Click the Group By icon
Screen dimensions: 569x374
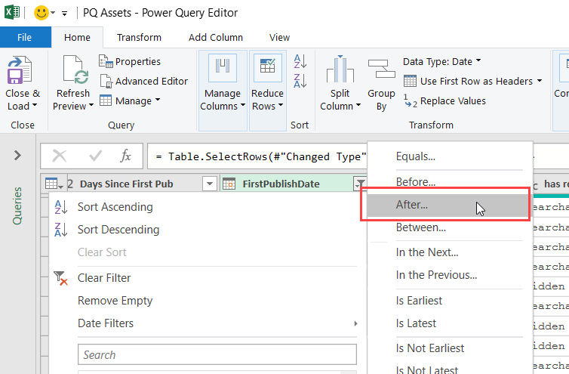tap(381, 69)
